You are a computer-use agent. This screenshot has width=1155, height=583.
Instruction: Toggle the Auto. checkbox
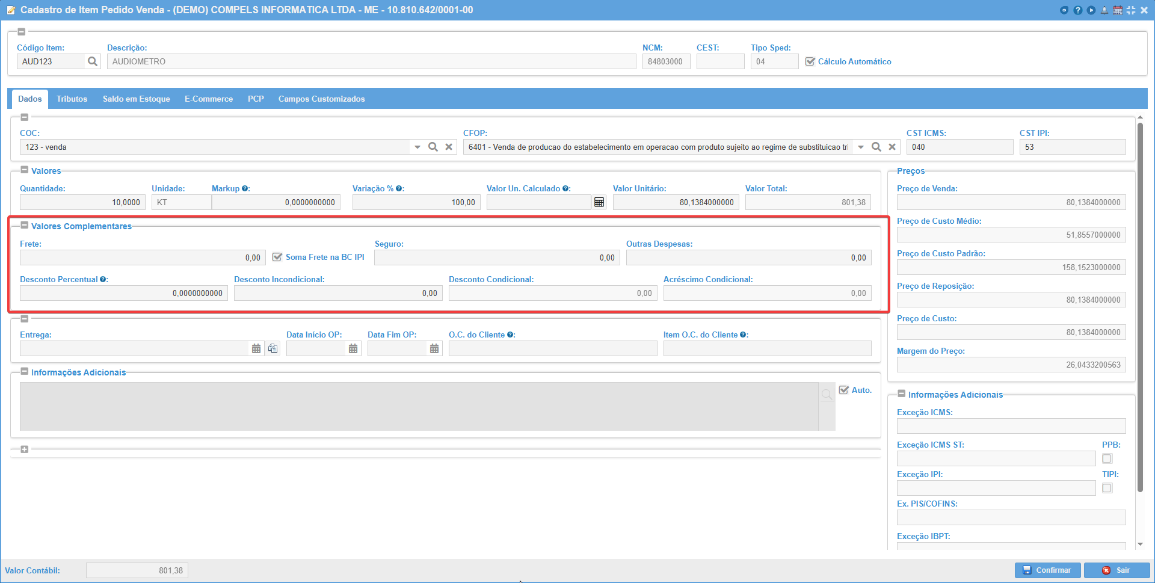click(844, 390)
